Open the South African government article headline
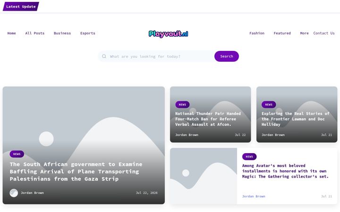This screenshot has width=340, height=212. (76, 171)
